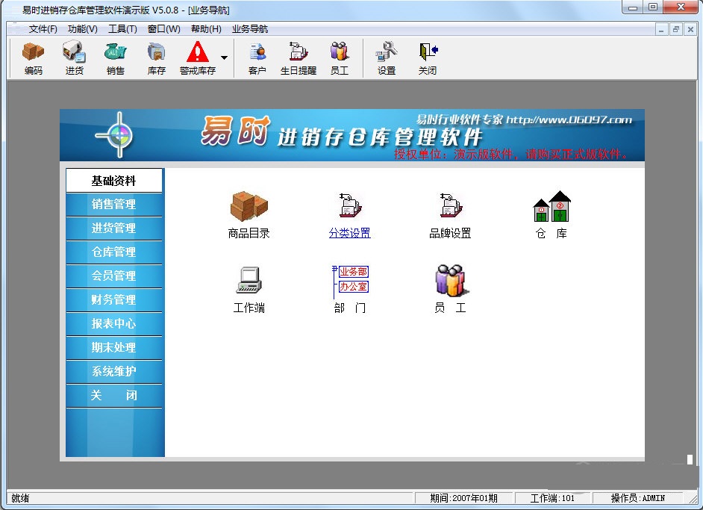Open the 客户 customer toolbar icon
This screenshot has width=703, height=510.
(x=257, y=57)
